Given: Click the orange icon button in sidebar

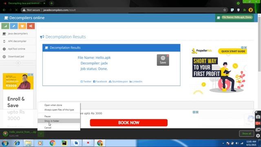Looking at the screenshot, I should 22,26.
